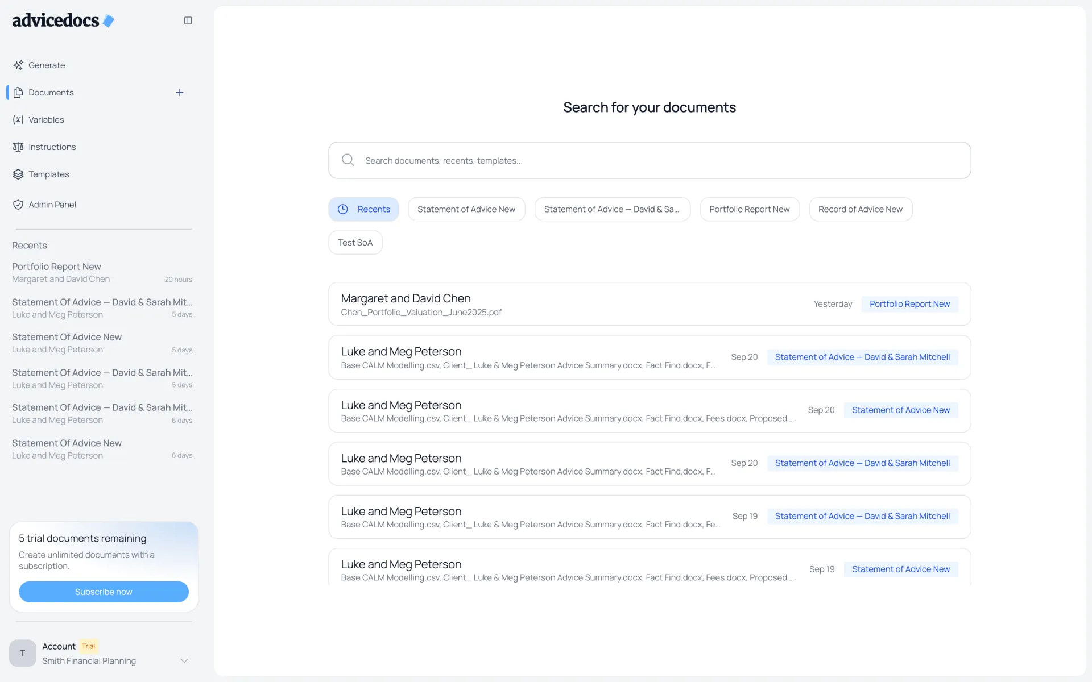Image resolution: width=1092 pixels, height=682 pixels.
Task: Filter by Portfolio Report New chip
Action: (750, 209)
